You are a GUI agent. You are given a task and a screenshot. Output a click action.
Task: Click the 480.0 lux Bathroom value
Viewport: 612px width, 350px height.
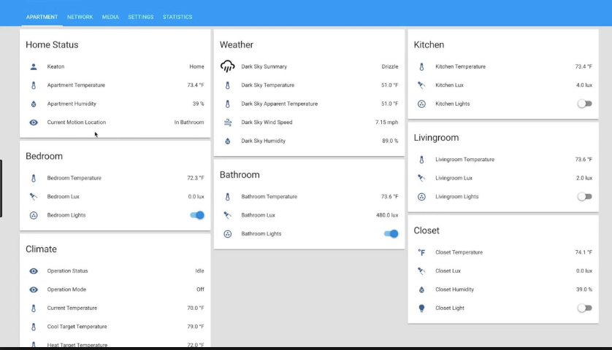coord(387,215)
